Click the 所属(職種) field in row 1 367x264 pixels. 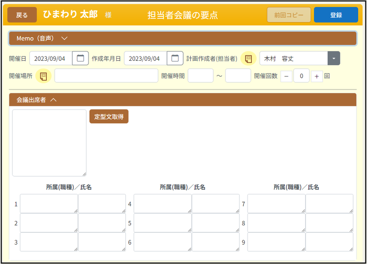coord(49,204)
